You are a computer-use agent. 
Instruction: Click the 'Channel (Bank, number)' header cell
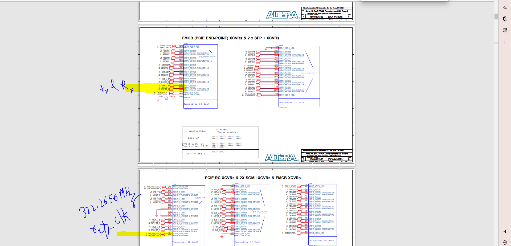235,131
